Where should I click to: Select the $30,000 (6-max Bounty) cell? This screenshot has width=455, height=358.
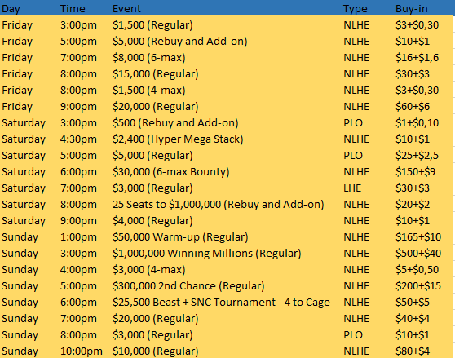coord(171,171)
